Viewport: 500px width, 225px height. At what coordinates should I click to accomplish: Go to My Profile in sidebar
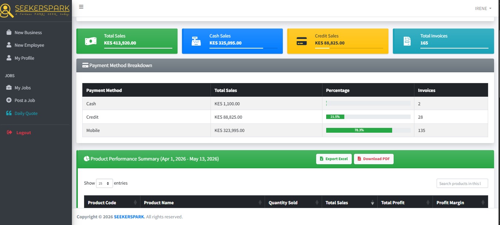point(36,58)
